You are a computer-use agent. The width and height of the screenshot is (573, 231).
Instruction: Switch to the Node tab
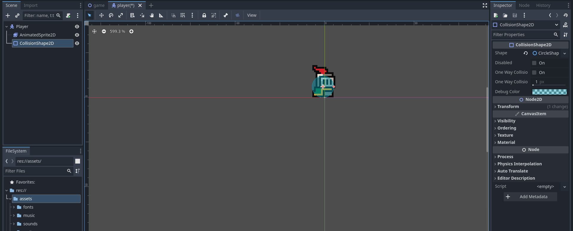(524, 5)
